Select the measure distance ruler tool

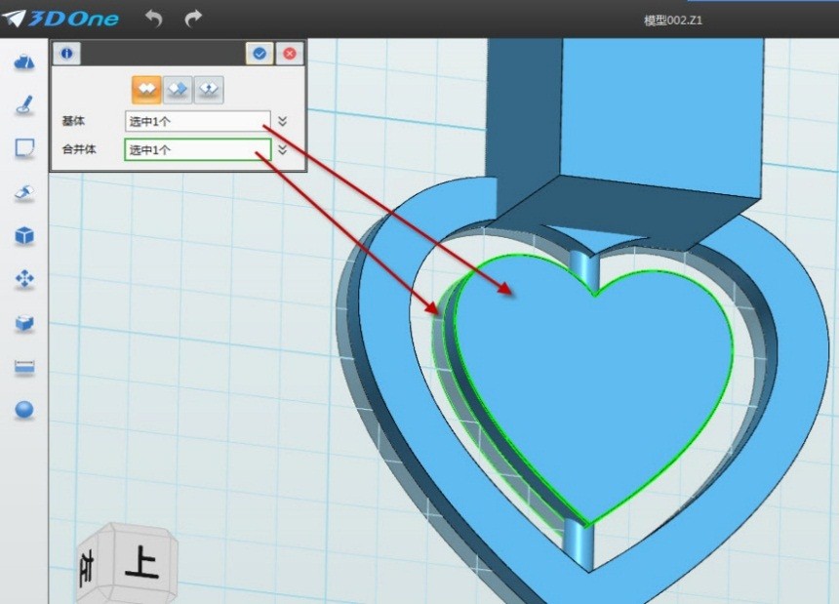tap(24, 367)
